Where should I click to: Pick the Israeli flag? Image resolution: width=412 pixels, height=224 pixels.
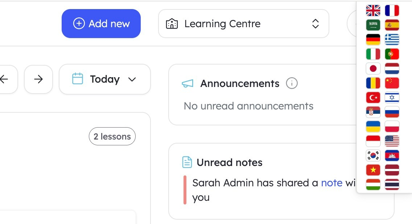(392, 98)
